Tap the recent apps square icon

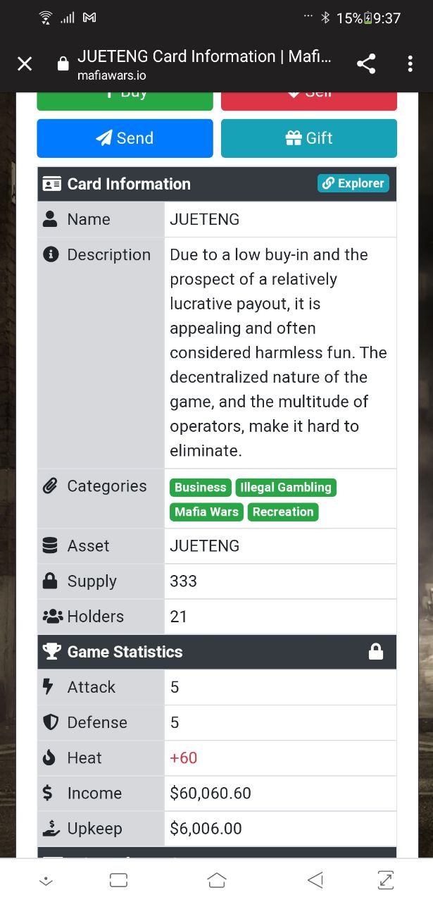[x=118, y=879]
